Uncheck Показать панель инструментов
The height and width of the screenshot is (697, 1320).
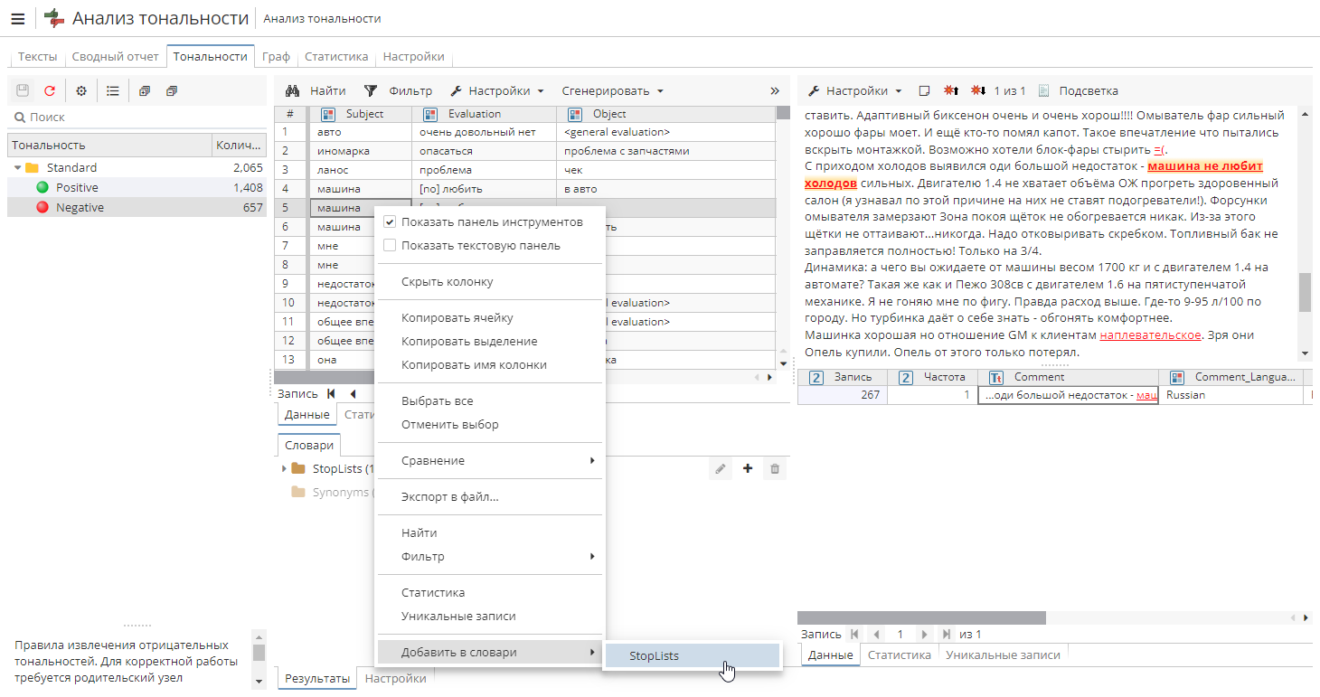point(390,221)
